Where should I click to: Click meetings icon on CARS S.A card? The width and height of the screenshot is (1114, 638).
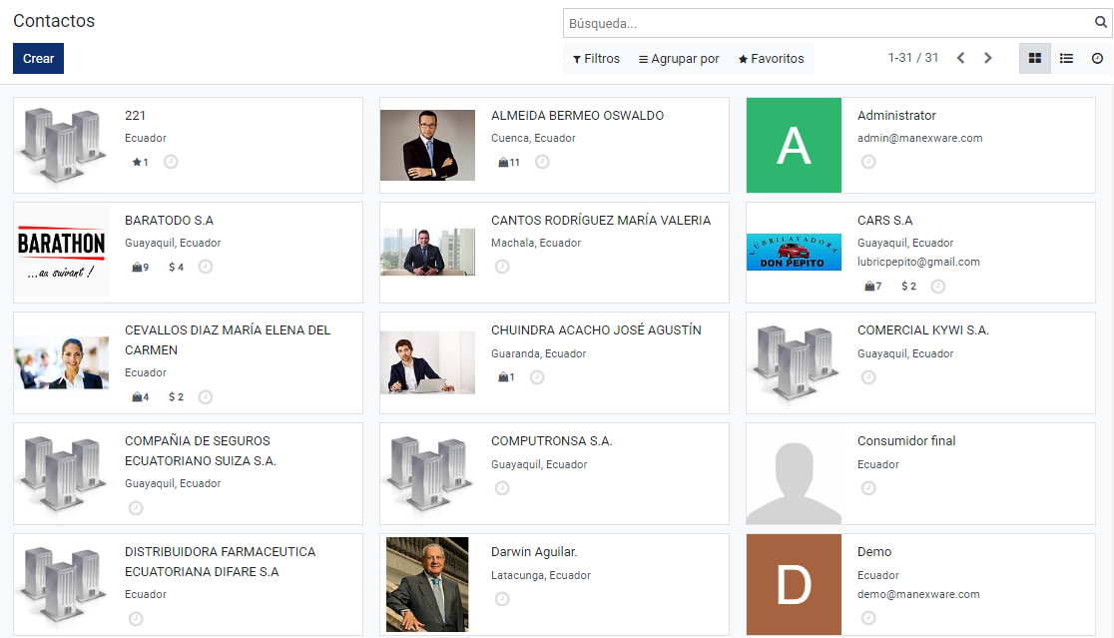click(x=873, y=287)
